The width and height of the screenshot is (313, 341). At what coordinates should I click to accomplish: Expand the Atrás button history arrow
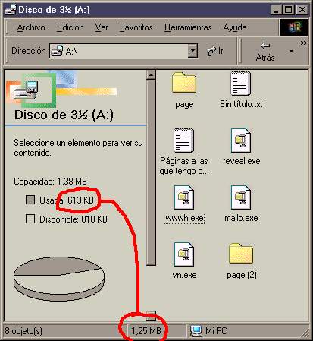pos(291,51)
